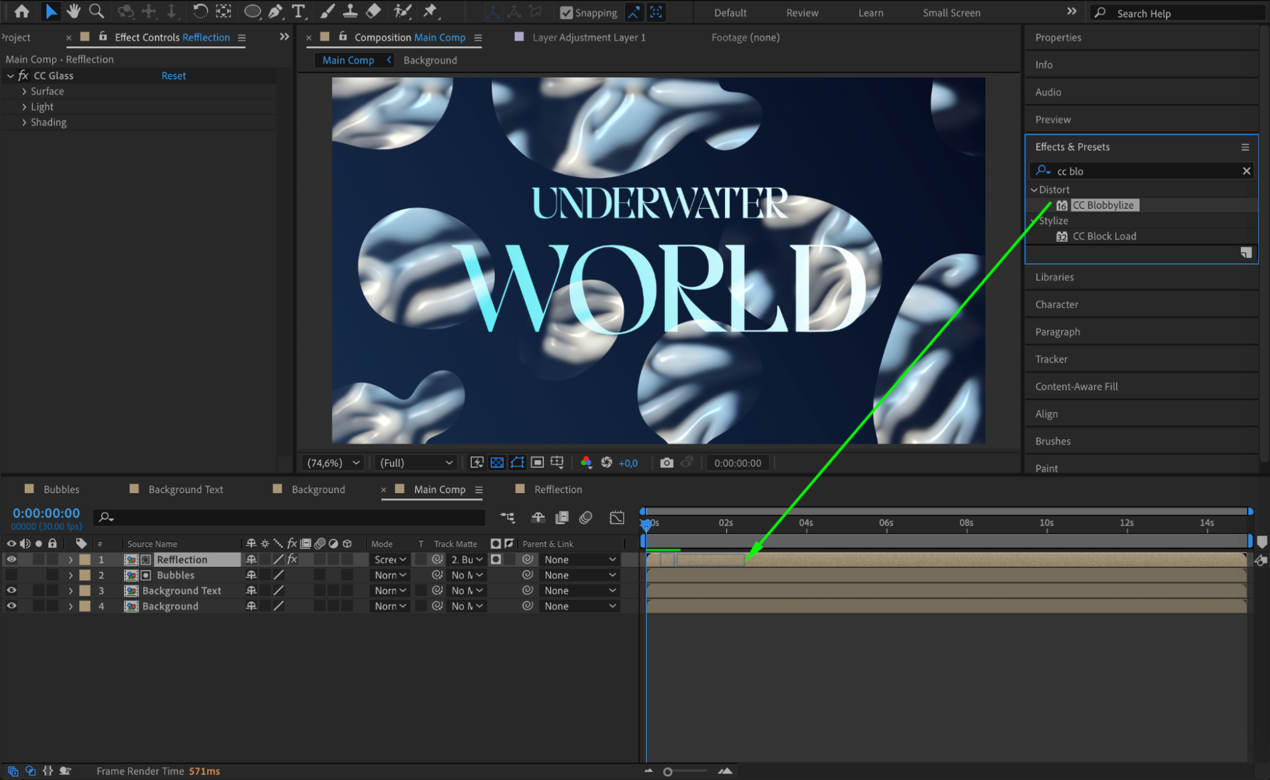Open the Full resolution dropdown

coord(416,463)
